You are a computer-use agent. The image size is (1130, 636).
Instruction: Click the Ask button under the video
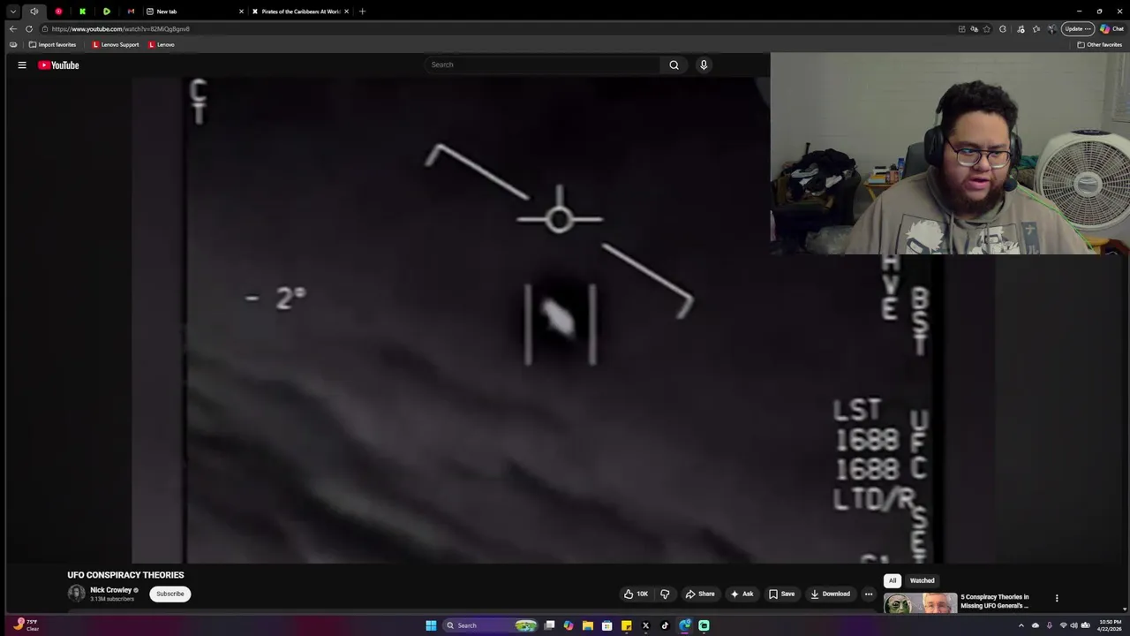tap(742, 594)
